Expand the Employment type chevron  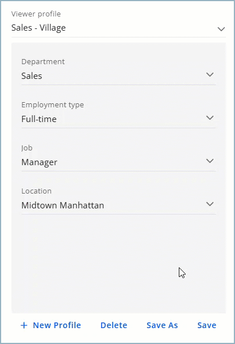pos(210,118)
